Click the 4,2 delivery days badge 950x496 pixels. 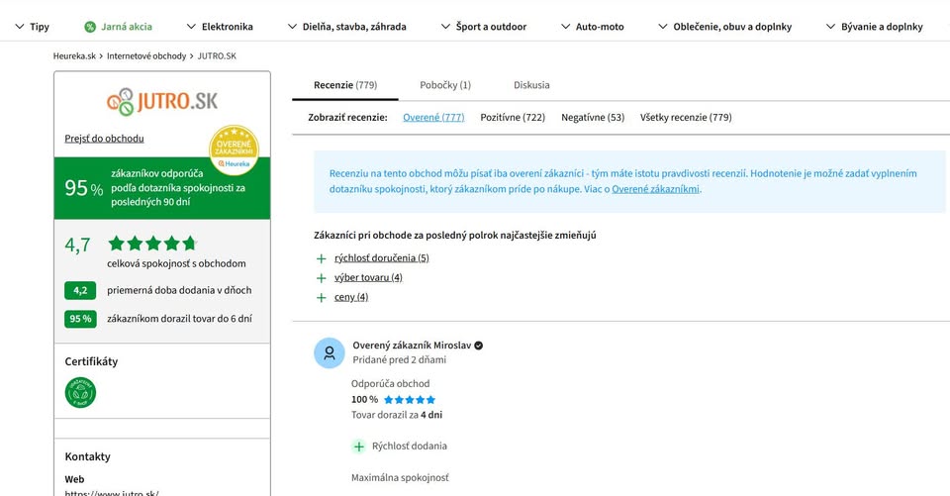[x=80, y=290]
